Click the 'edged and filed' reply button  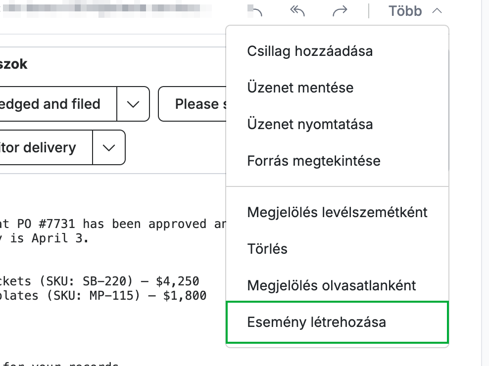[x=58, y=104]
